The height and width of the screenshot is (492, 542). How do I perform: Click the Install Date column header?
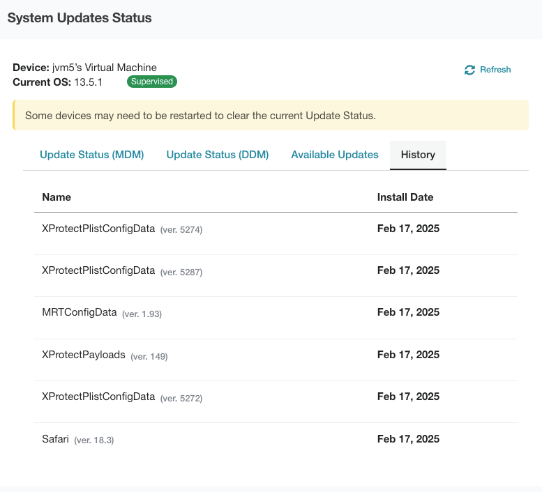click(405, 197)
